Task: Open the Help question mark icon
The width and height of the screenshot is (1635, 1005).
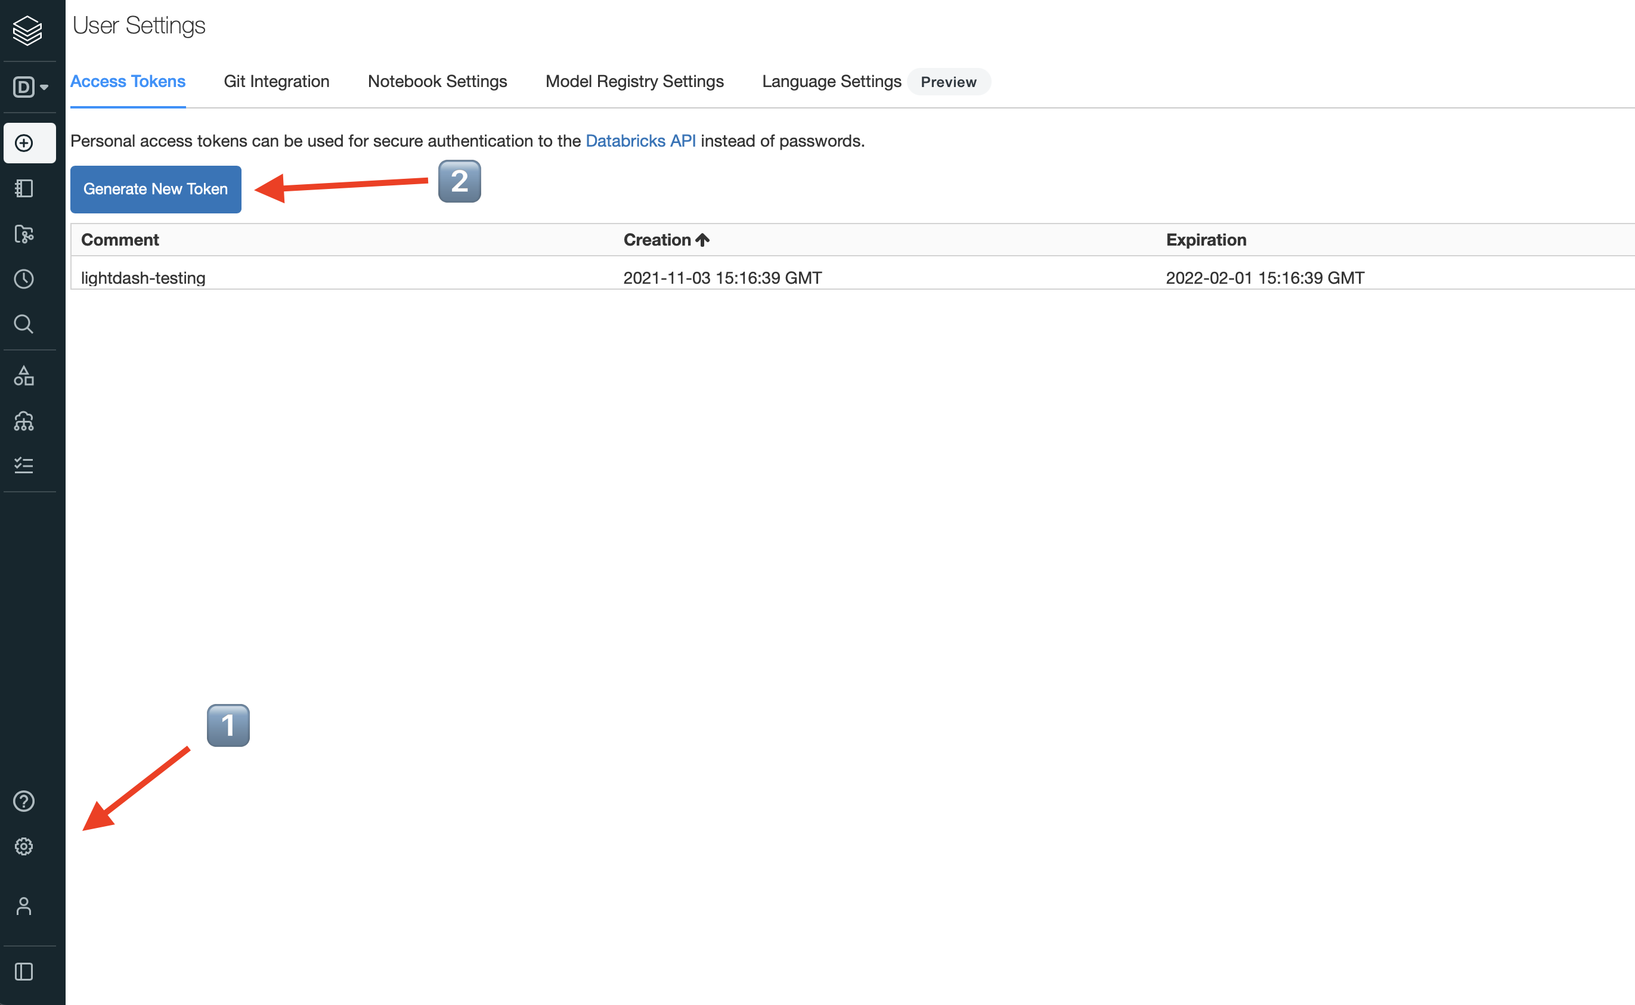Action: (24, 801)
